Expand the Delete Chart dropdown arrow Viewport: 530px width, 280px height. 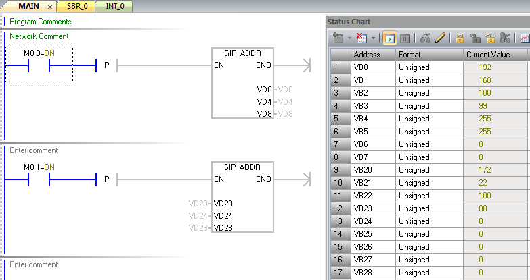click(372, 38)
